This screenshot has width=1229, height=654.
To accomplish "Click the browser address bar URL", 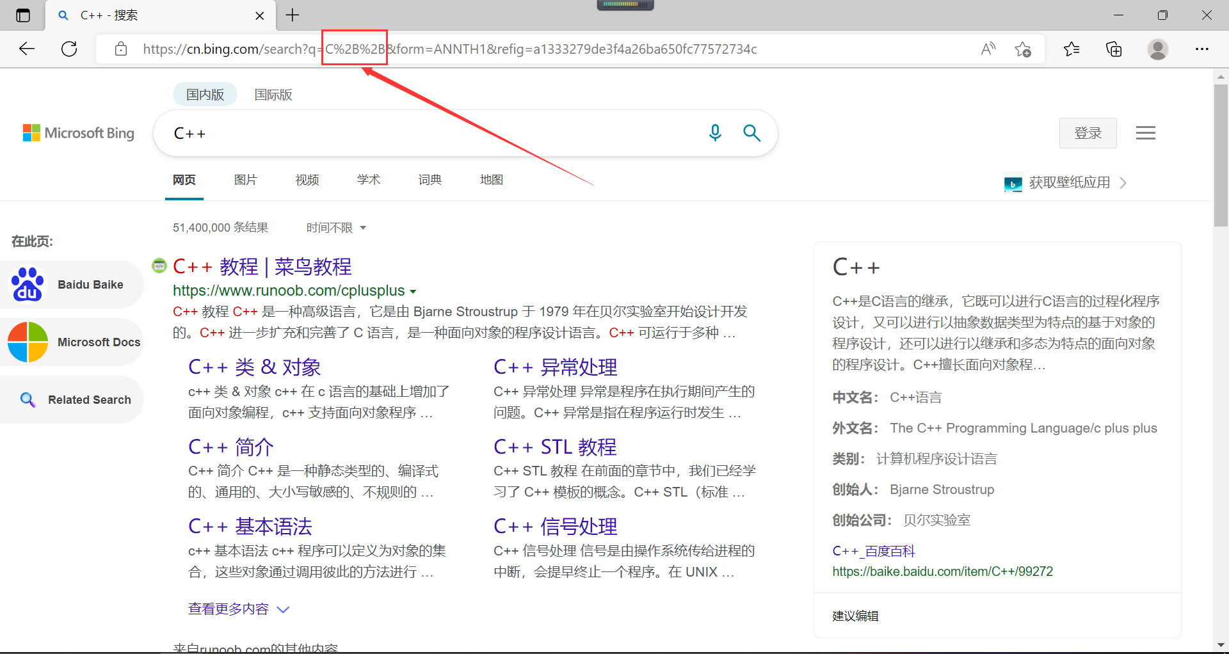I will click(451, 49).
